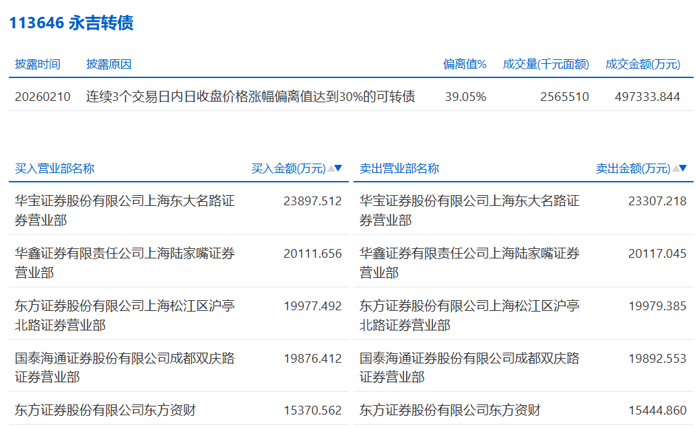Select sell-side 华鑫证券上海陆家嘴 branch name
Viewport: 697px width, 428px height.
pyautogui.click(x=469, y=263)
